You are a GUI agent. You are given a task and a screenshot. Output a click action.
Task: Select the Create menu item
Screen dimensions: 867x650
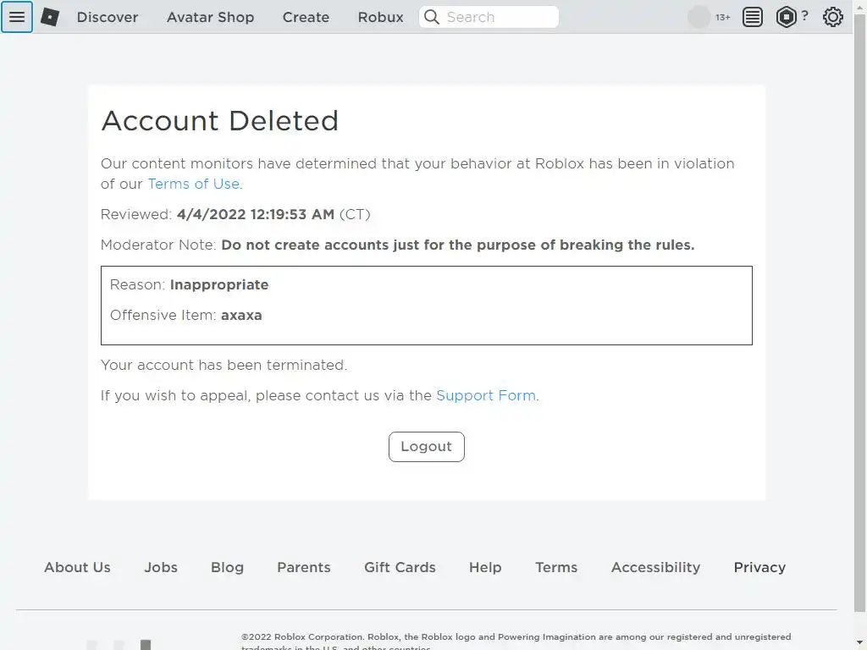tap(306, 17)
